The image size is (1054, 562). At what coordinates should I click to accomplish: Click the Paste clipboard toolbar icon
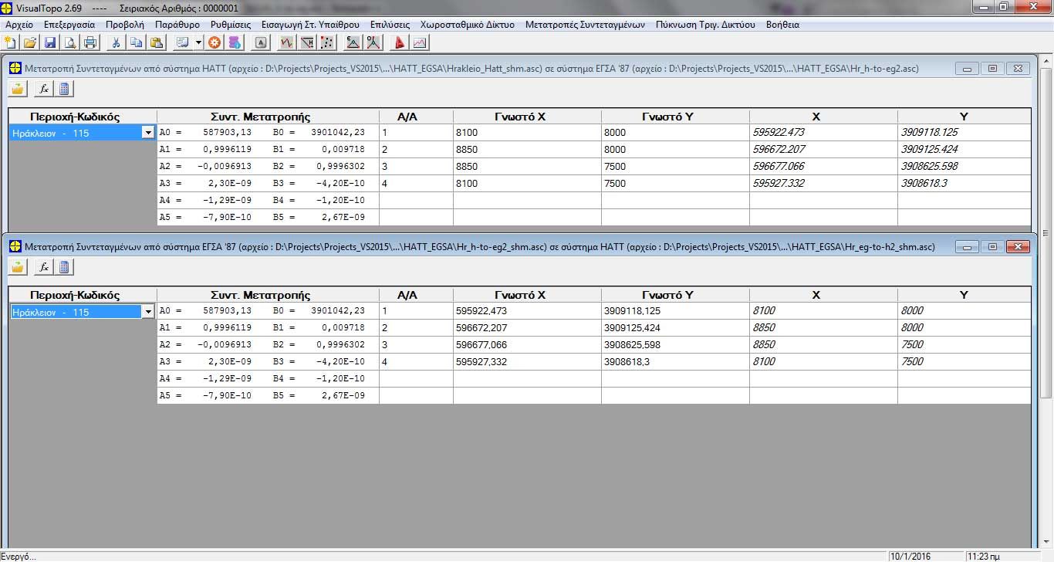click(156, 42)
